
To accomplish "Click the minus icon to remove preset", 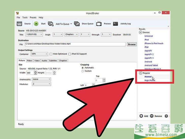I will coord(152,116).
